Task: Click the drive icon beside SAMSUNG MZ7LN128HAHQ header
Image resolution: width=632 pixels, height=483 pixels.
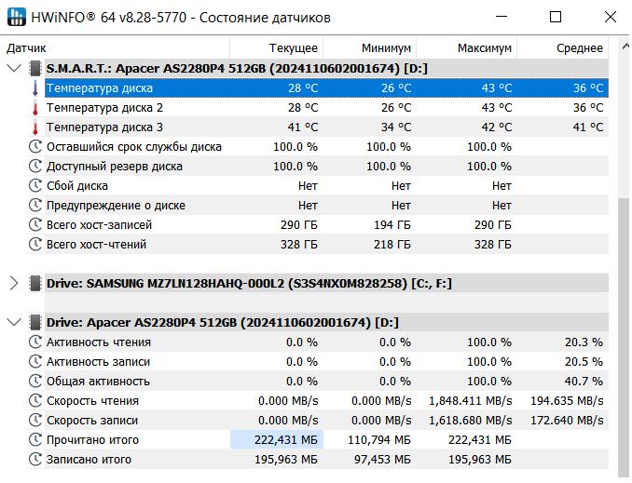Action: 35,283
